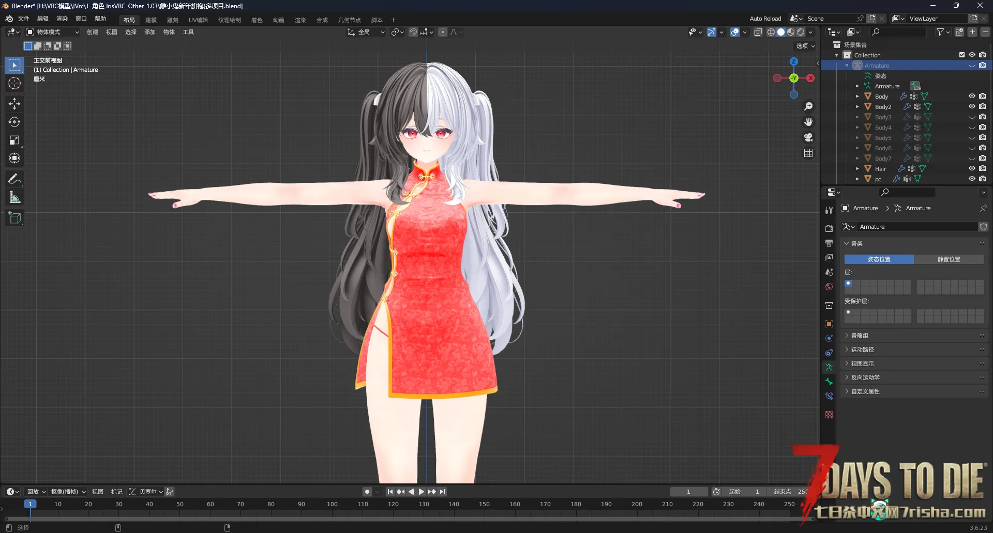
Task: Expand the 反向运动学 panel
Action: click(865, 378)
